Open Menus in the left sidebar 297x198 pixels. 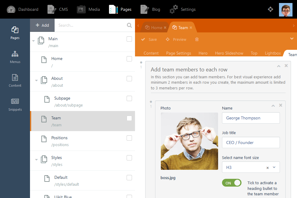15,57
